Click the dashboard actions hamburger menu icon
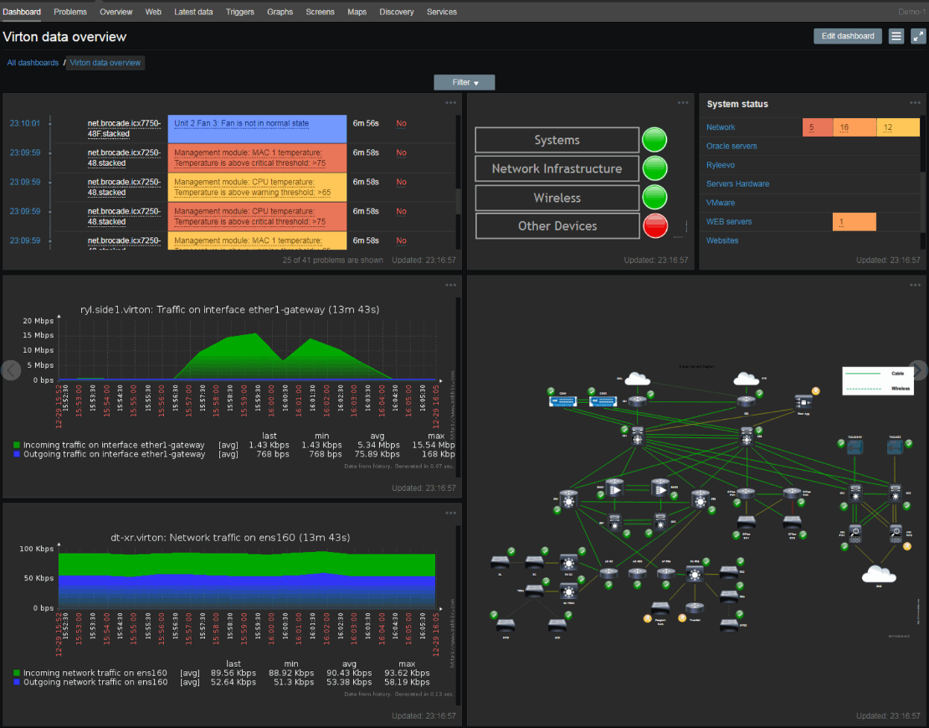Image resolution: width=929 pixels, height=728 pixels. click(896, 36)
